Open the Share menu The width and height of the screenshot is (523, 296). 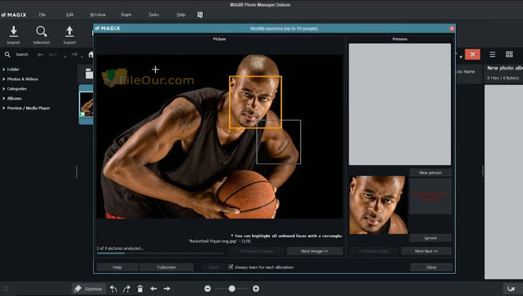pos(126,14)
